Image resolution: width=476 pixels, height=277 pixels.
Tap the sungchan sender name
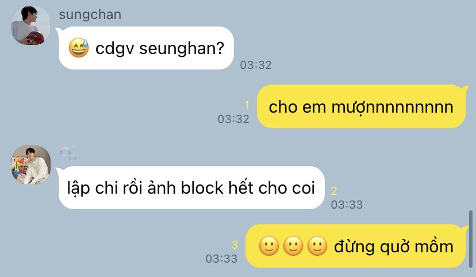tap(90, 14)
